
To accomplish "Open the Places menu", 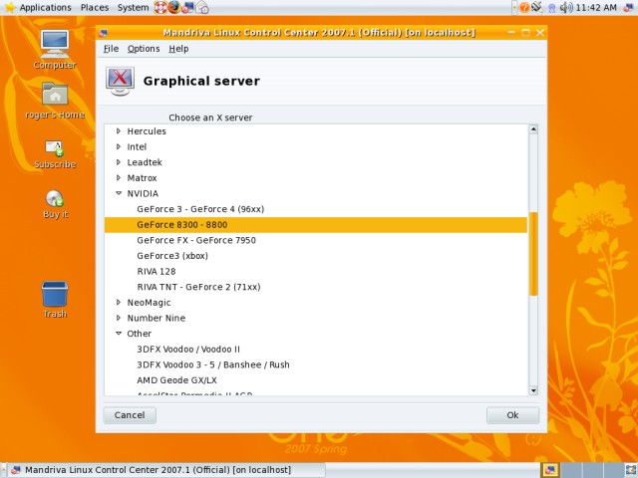I will tap(95, 7).
